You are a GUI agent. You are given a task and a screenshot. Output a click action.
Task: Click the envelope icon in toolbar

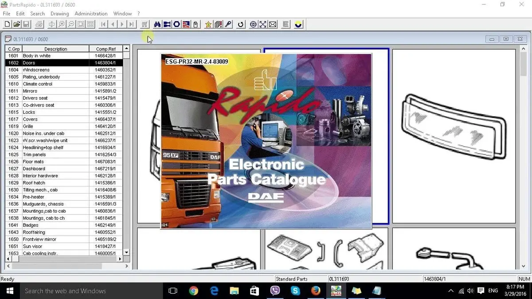point(273,24)
